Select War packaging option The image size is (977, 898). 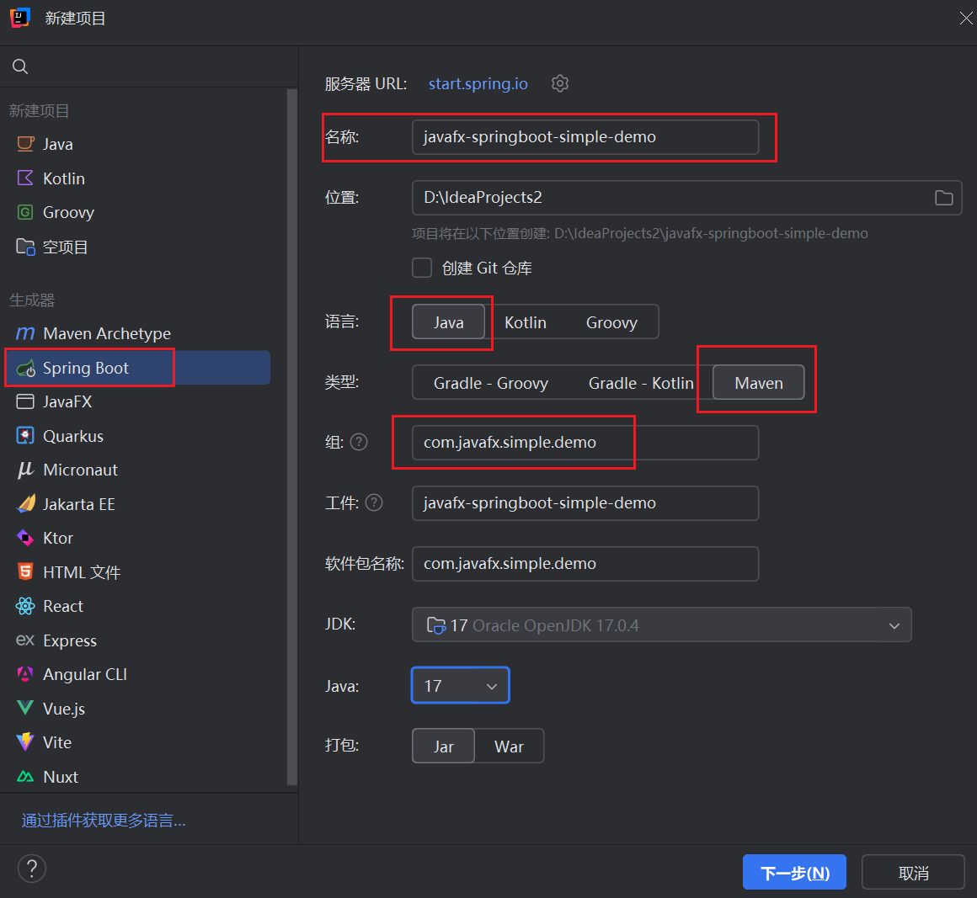pos(509,746)
